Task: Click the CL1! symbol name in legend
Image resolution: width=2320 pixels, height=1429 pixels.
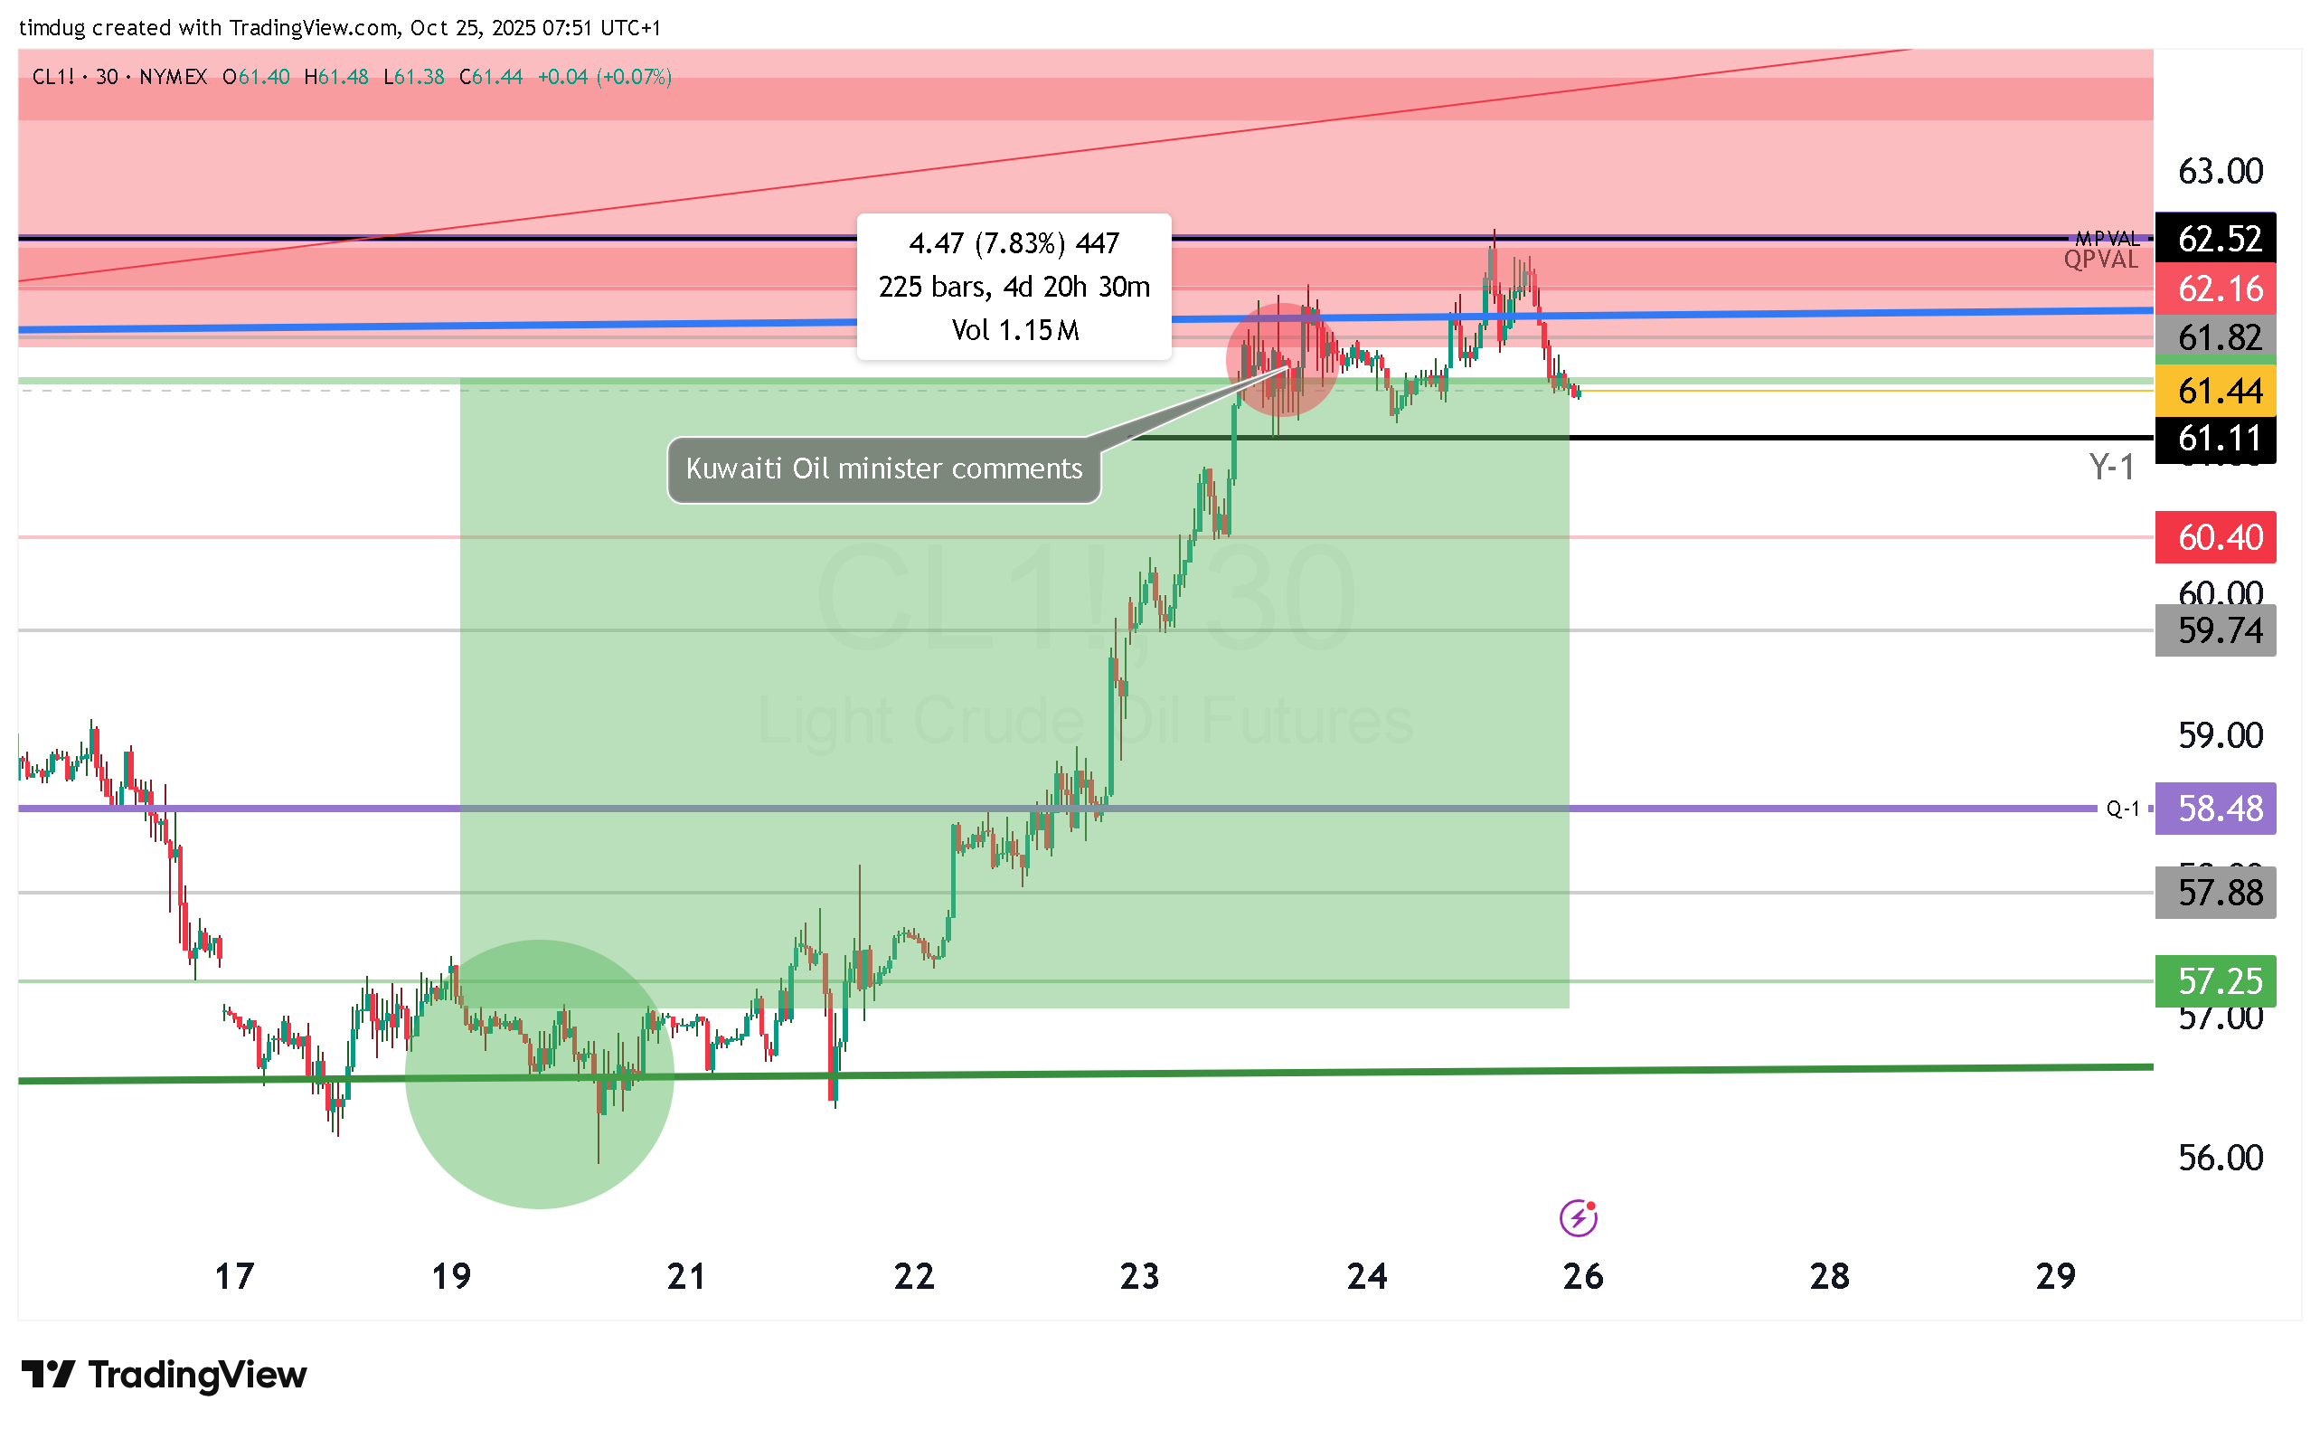Action: 53,77
